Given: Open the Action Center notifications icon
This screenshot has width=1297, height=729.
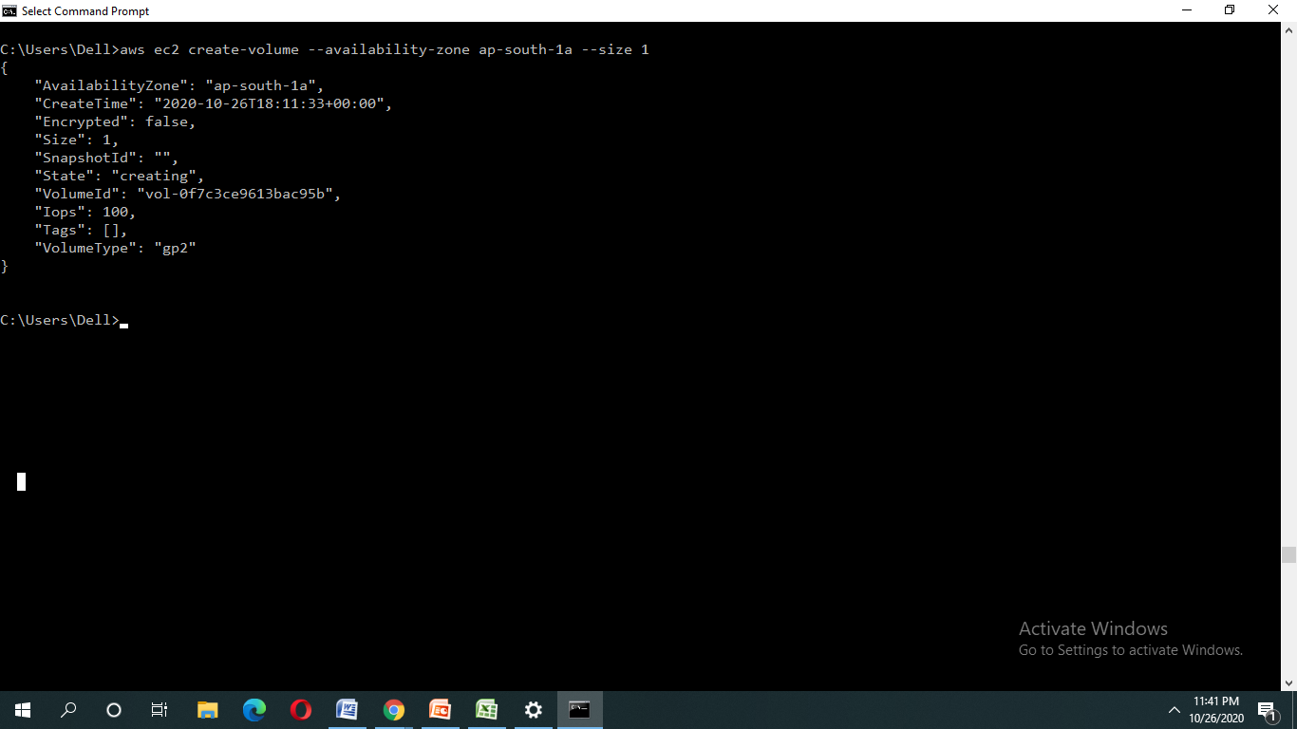Looking at the screenshot, I should (x=1268, y=710).
